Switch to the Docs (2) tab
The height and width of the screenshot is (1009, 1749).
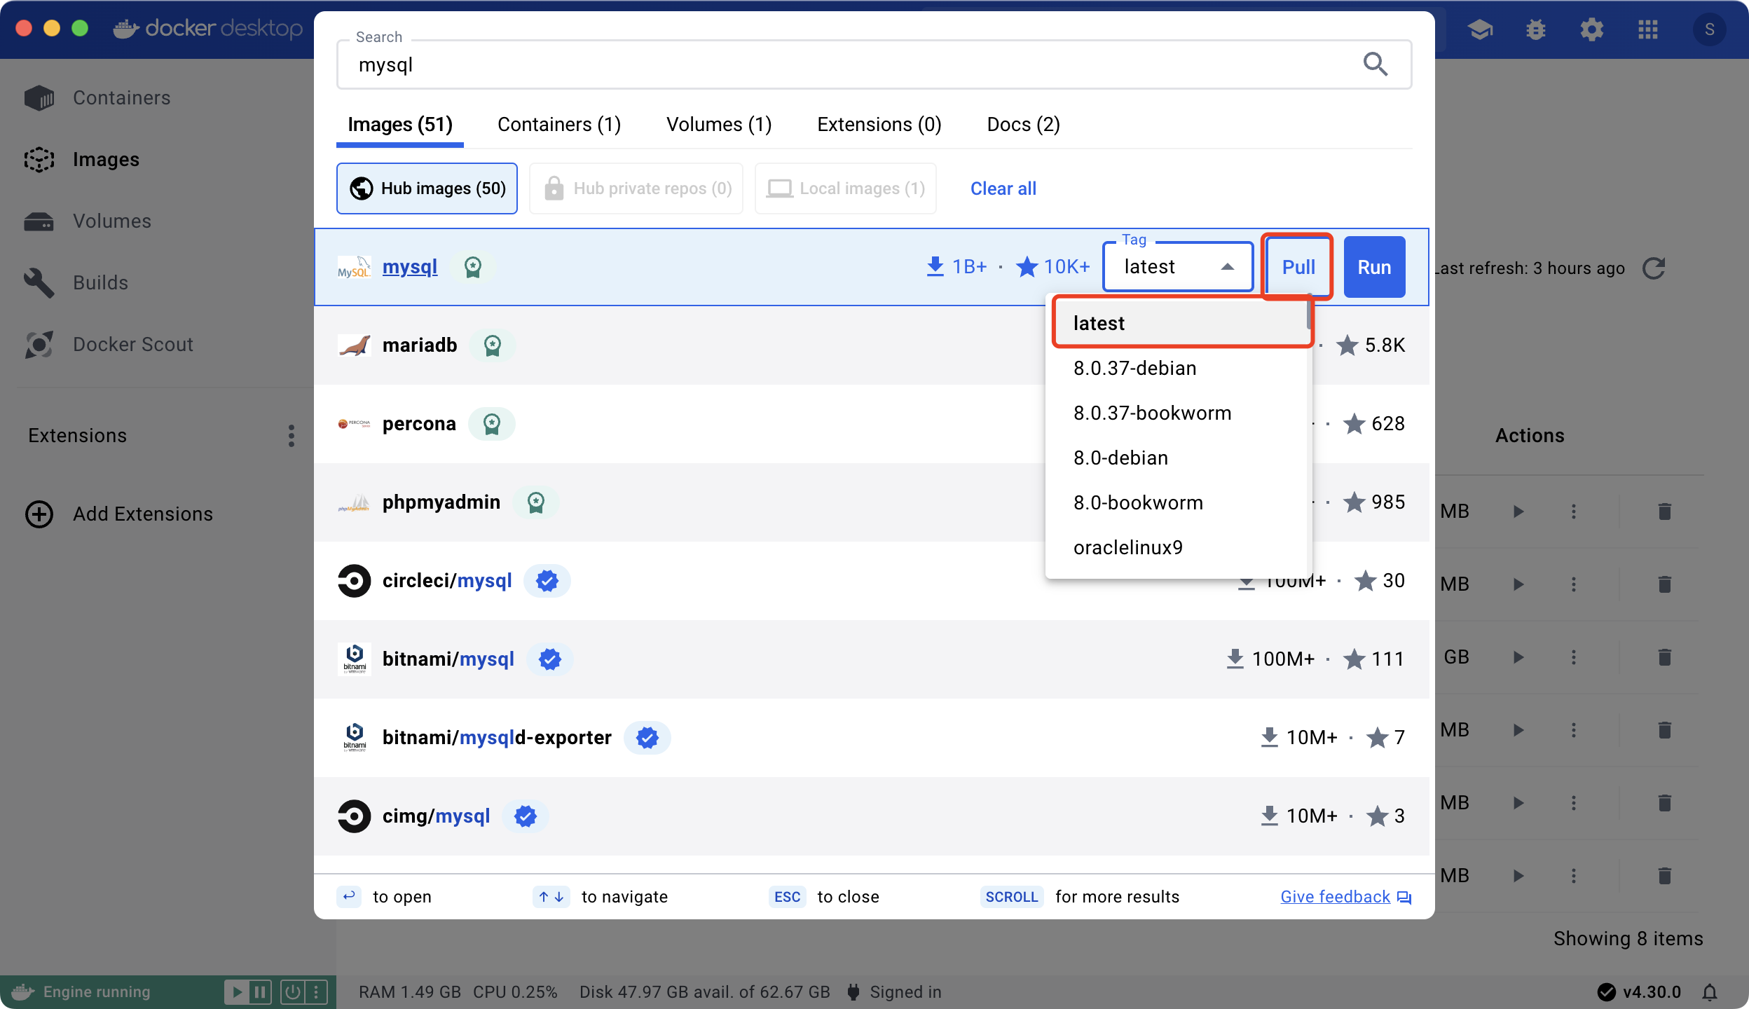1023,124
